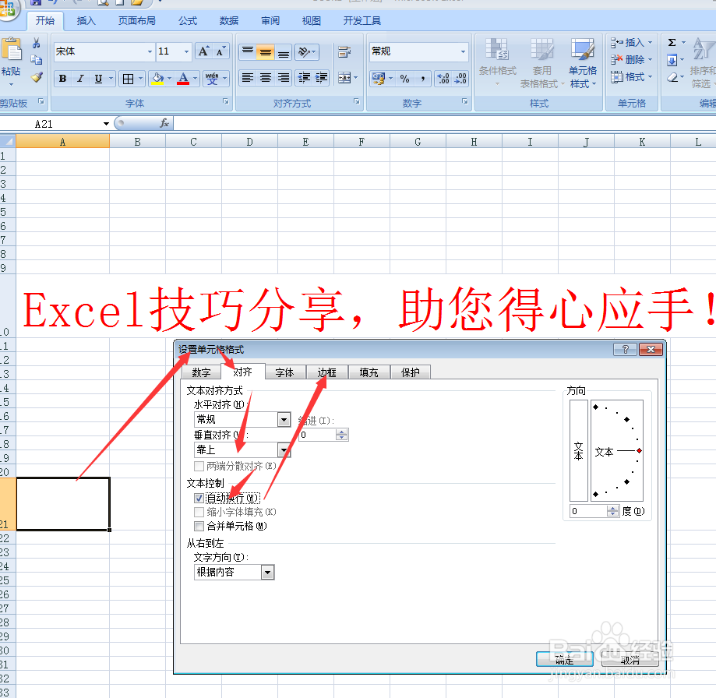Viewport: 716px width, 698px height.
Task: Apply bold formatting with the B icon
Action: pos(62,79)
